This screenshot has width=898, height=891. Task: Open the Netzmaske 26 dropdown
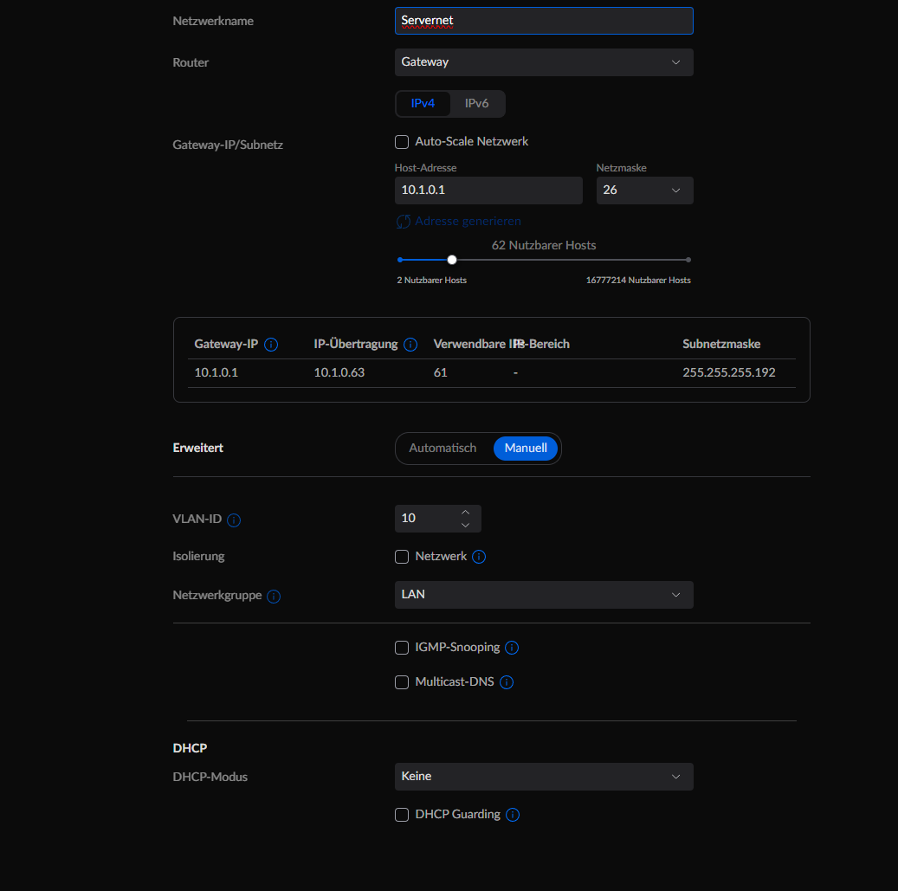click(x=644, y=190)
